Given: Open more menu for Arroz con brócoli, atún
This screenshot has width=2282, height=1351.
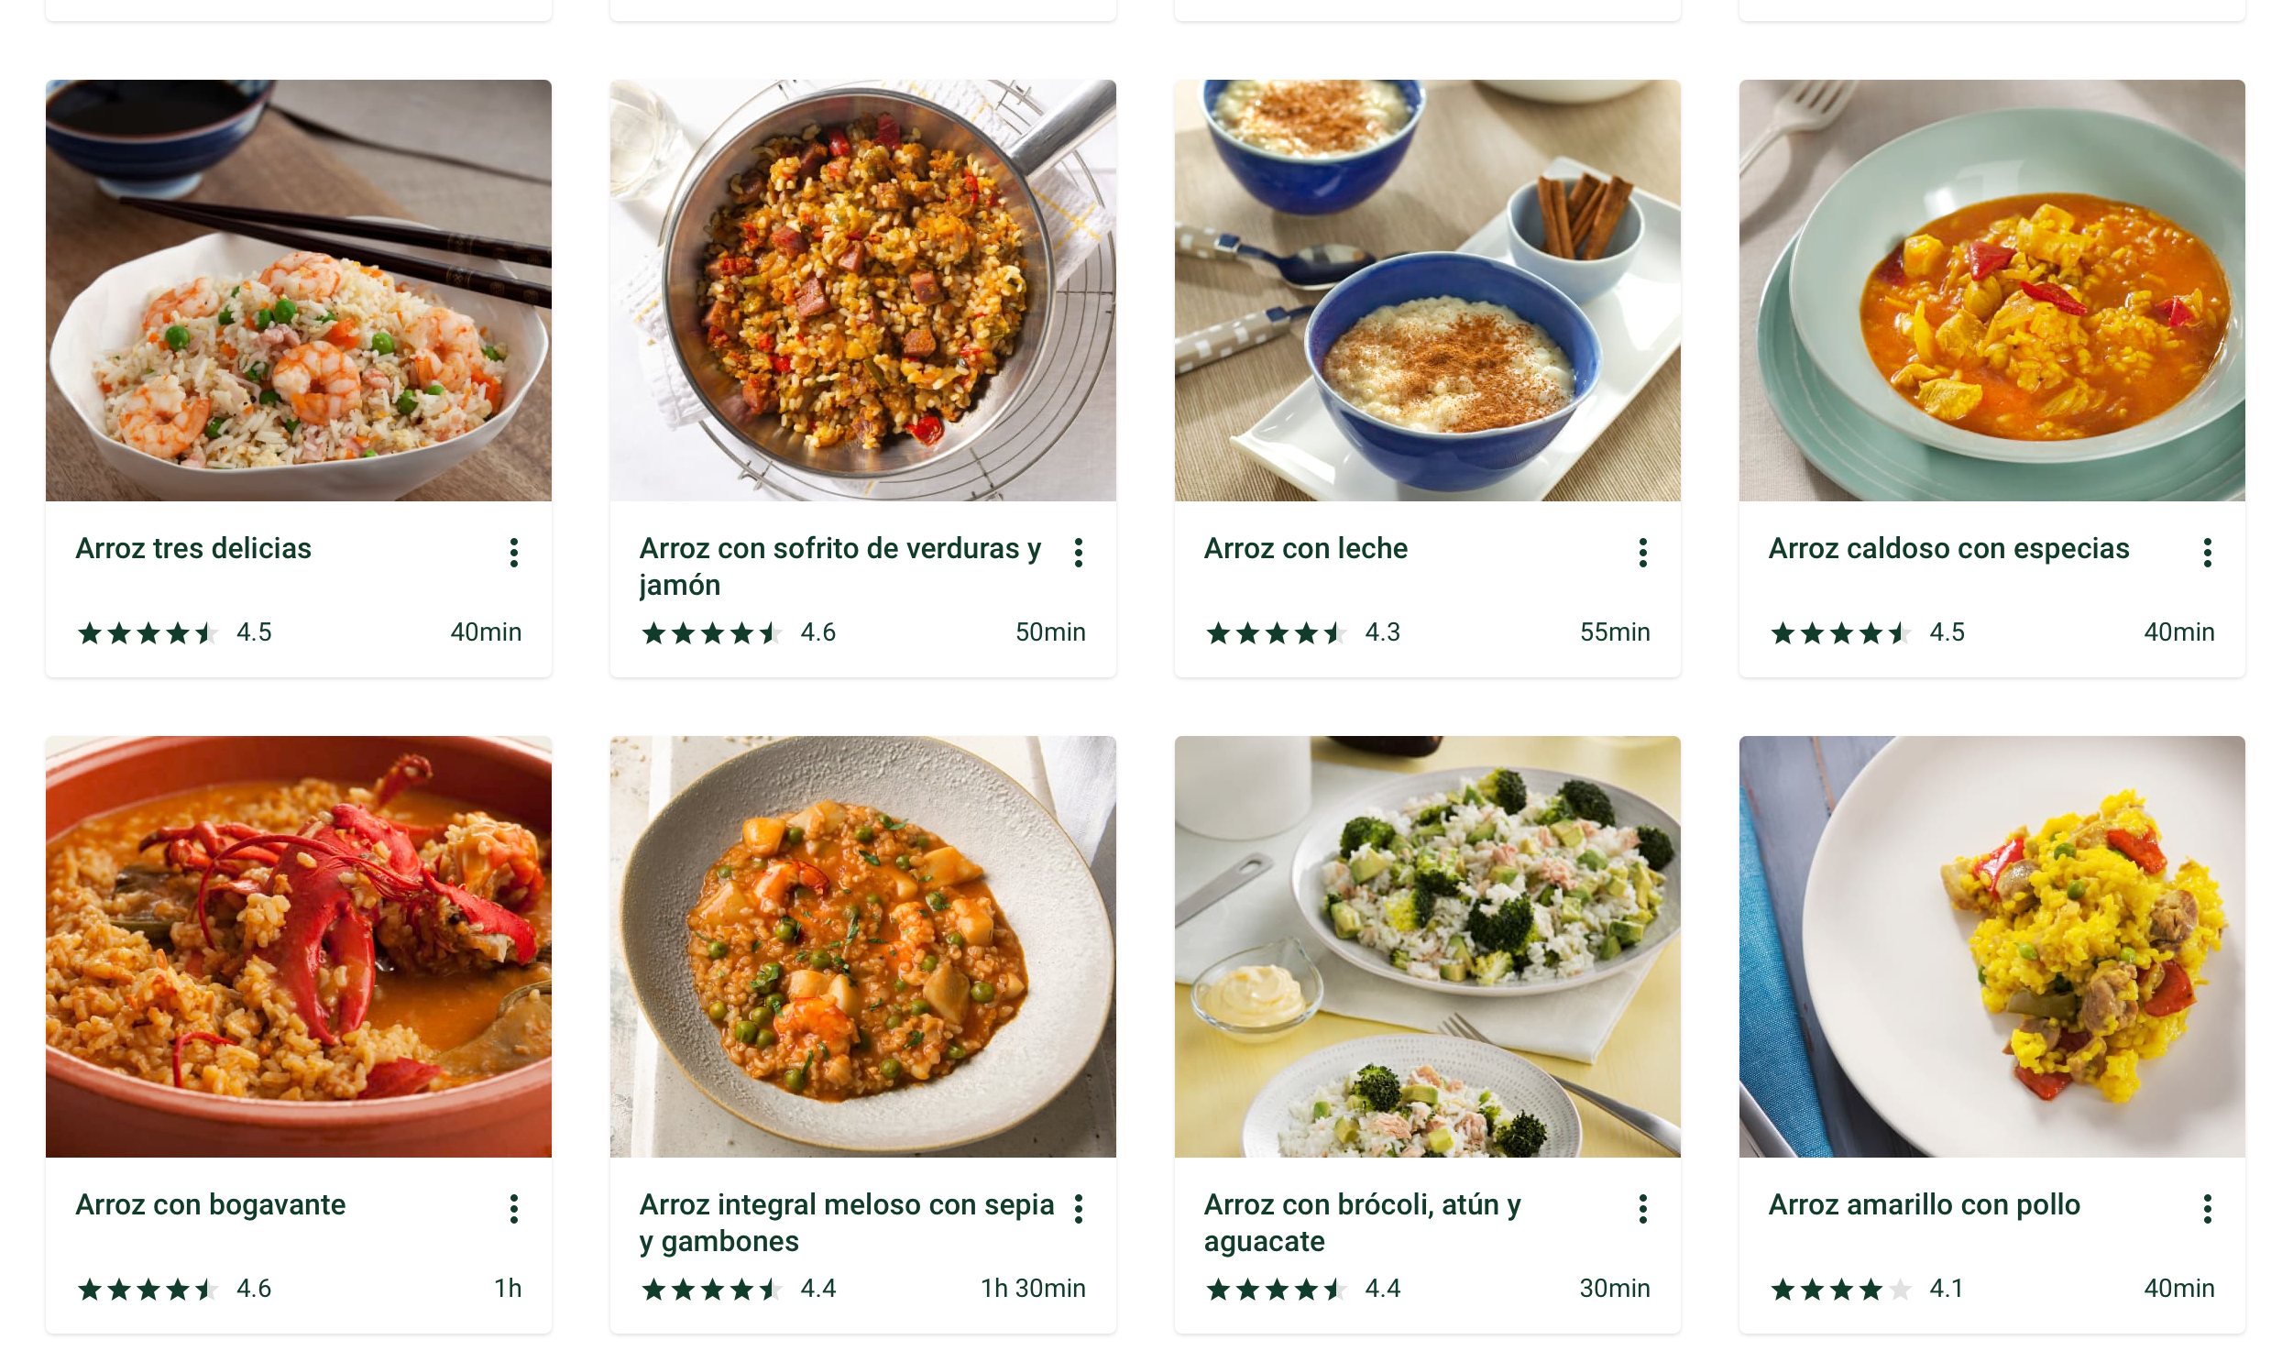Looking at the screenshot, I should pyautogui.click(x=1643, y=1209).
